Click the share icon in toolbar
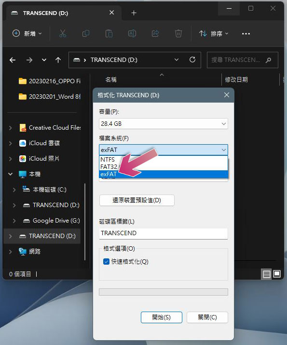 point(155,34)
